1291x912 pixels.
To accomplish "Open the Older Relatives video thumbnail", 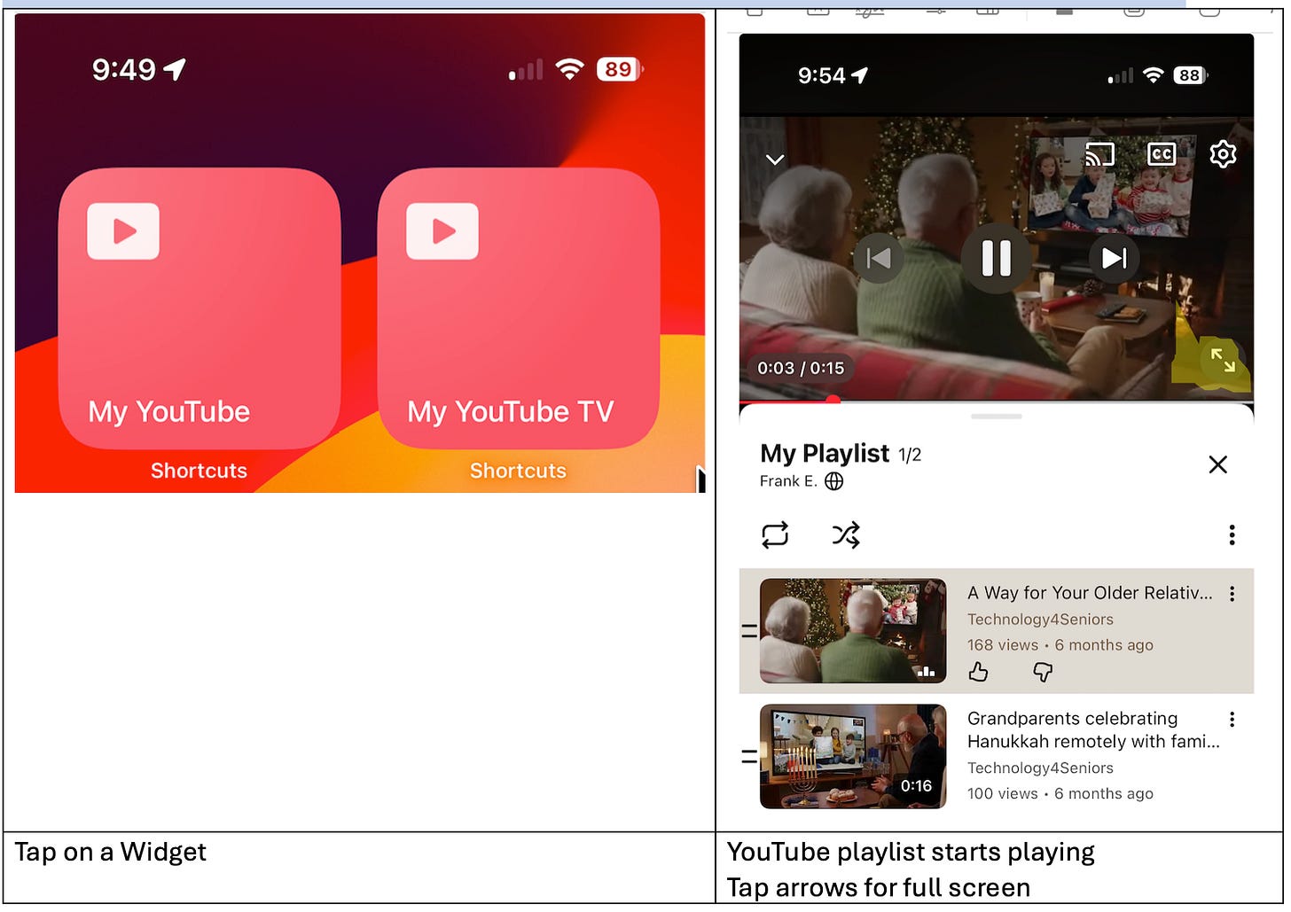I will pos(853,631).
